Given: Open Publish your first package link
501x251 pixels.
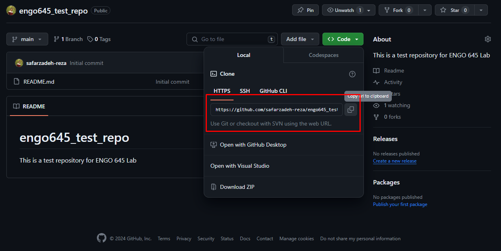Looking at the screenshot, I should tap(400, 204).
